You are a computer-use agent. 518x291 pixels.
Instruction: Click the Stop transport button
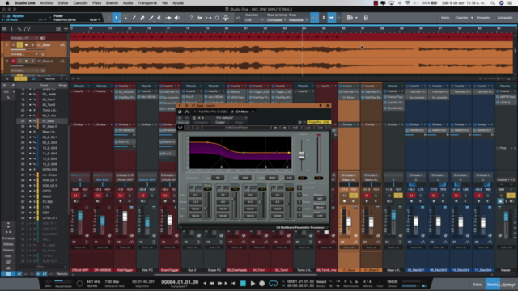[x=243, y=284]
